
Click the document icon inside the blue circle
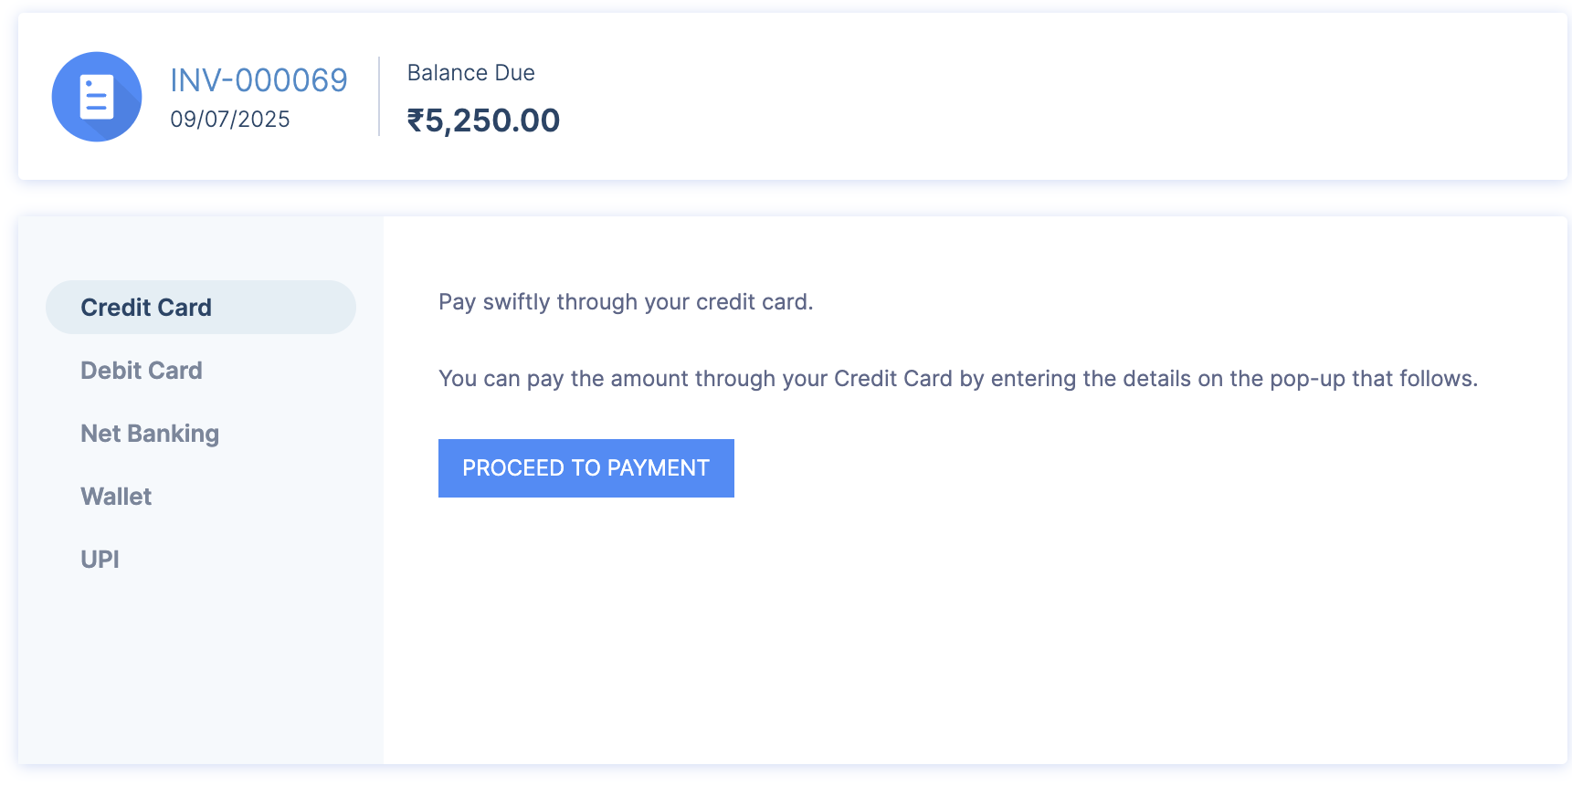coord(97,97)
